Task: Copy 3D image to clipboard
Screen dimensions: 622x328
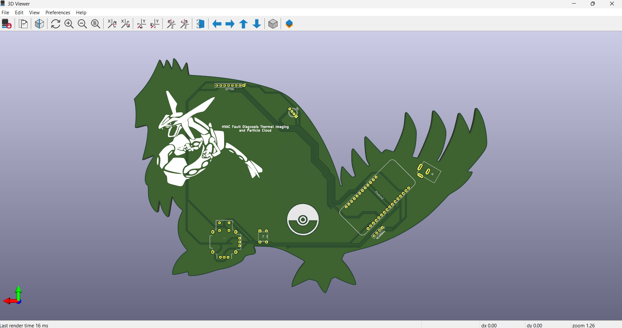Action: (x=23, y=24)
